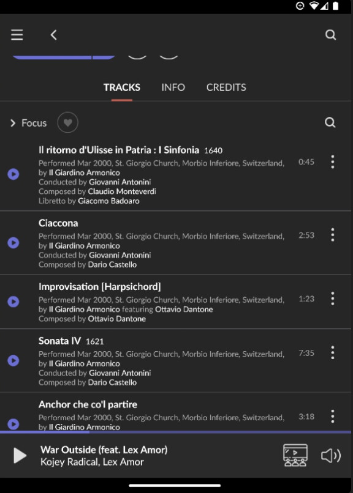Viewport: 353px width, 493px height.
Task: Open more options for Ciaccona
Action: pos(333,235)
